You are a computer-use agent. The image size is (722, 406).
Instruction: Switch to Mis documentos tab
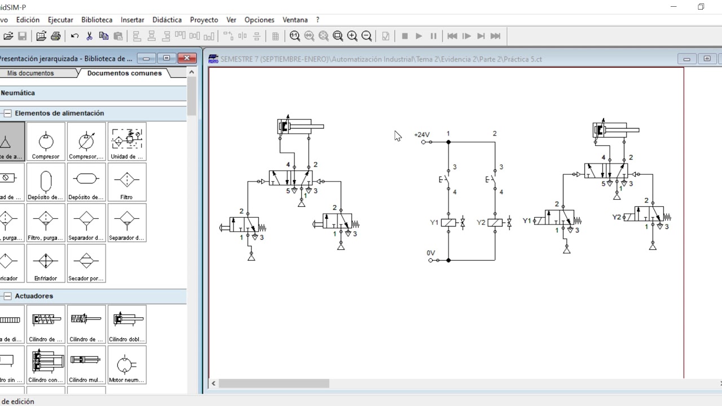(x=30, y=73)
